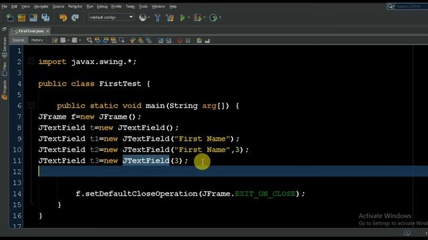The width and height of the screenshot is (428, 240).
Task: Open the dropdown arrow beside the globe icon
Action: coord(148,18)
